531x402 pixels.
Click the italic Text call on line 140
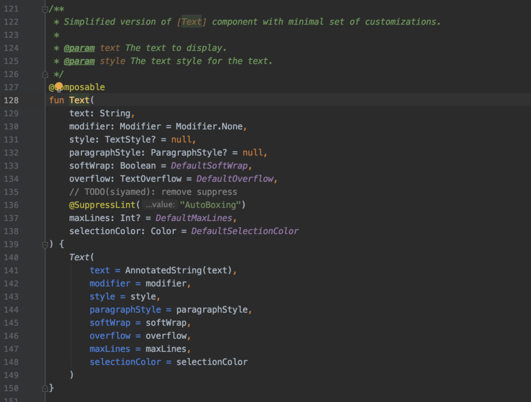pyautogui.click(x=79, y=258)
